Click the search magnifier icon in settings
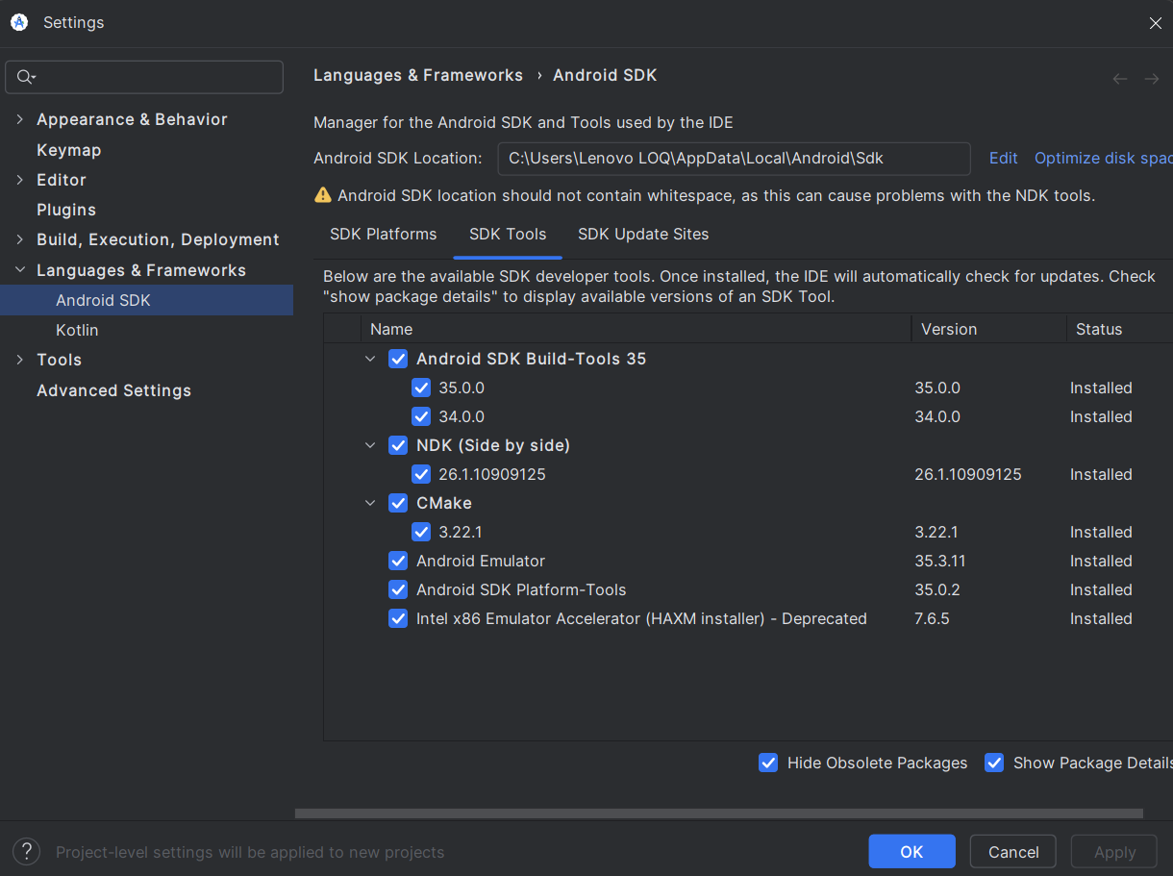This screenshot has width=1173, height=876. point(25,77)
